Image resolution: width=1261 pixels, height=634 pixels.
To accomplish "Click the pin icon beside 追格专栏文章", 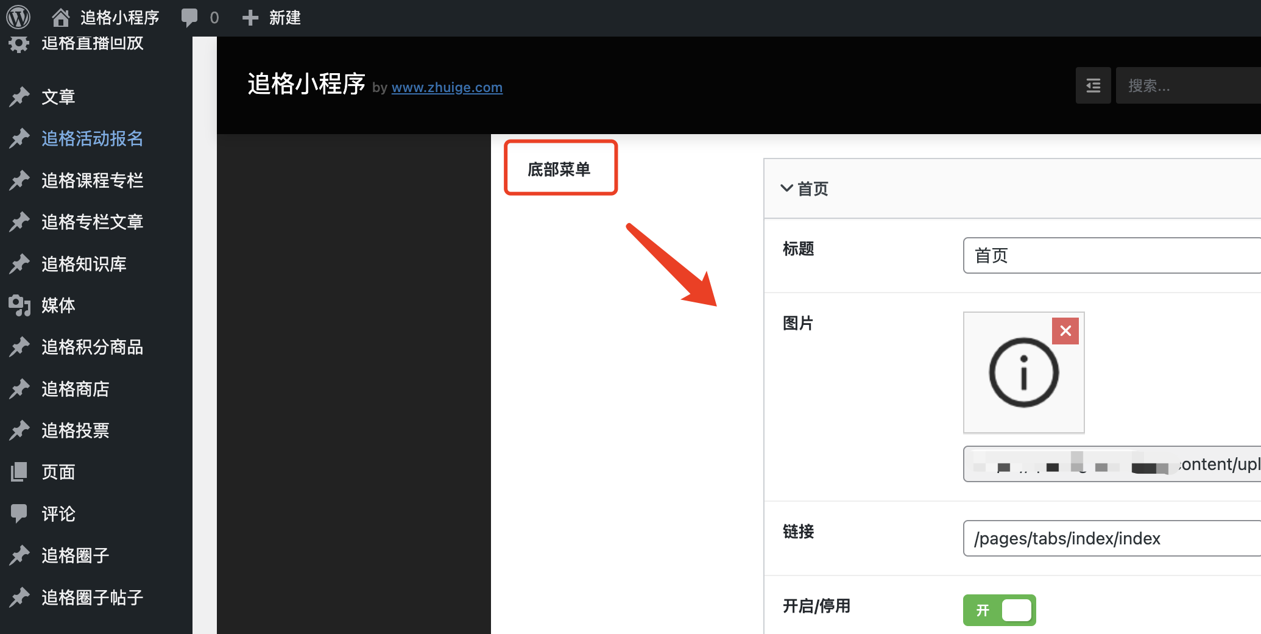I will (19, 222).
